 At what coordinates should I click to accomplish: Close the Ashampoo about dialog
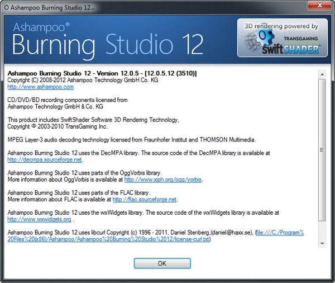pos(319,5)
